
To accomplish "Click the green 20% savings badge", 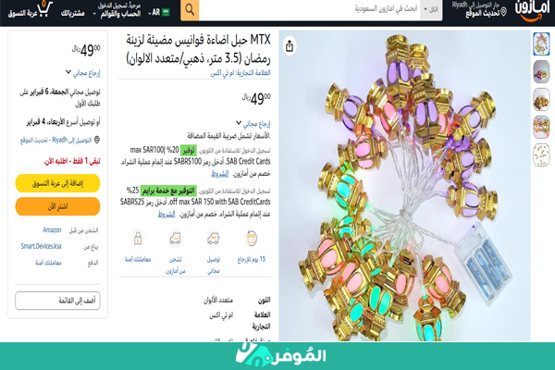I will [x=189, y=150].
